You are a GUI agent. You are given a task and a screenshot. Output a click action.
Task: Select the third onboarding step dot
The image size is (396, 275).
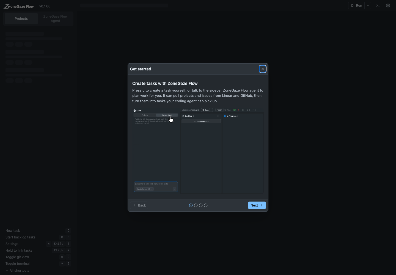click(201, 205)
